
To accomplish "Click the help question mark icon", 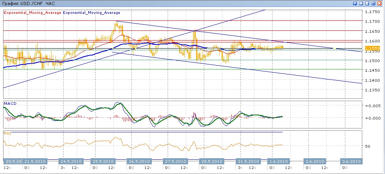I will pos(355,3).
